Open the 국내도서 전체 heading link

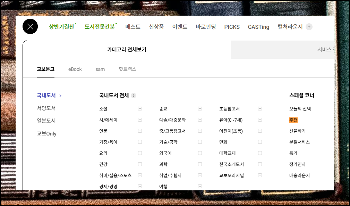tap(114, 96)
